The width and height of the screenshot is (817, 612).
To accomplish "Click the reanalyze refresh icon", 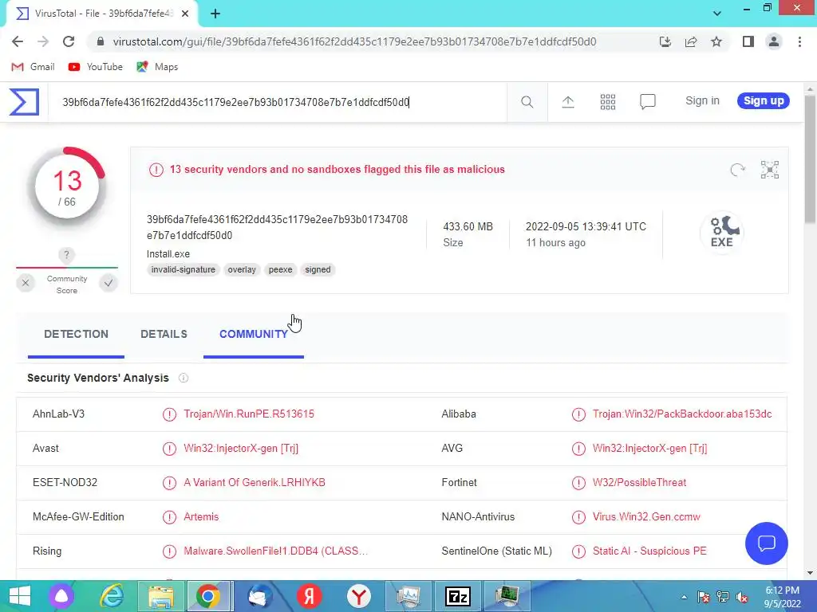I will click(737, 170).
